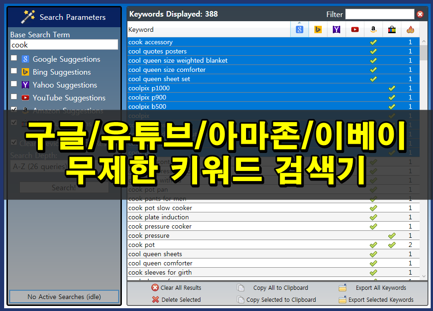Enable Bing Suggestions checkbox
This screenshot has height=311, width=433.
click(14, 71)
